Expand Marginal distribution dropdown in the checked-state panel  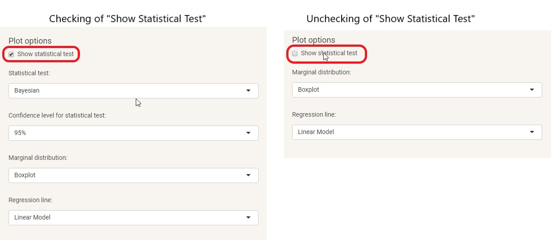(133, 175)
